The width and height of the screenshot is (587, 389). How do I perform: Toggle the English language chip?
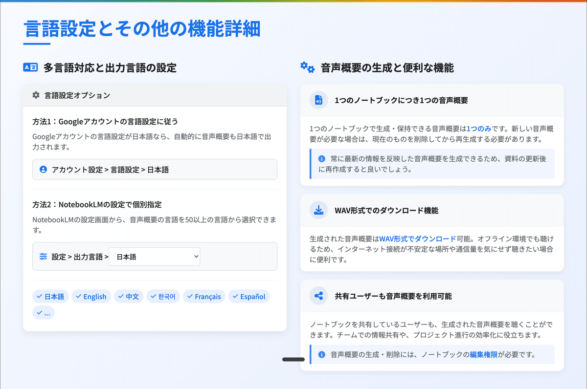tap(91, 296)
